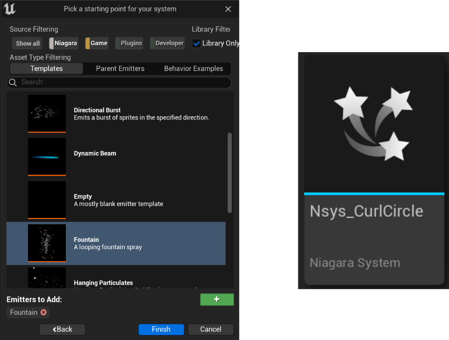The width and height of the screenshot is (449, 340).
Task: Select the Empty emitter thumbnail
Action: pyautogui.click(x=47, y=200)
